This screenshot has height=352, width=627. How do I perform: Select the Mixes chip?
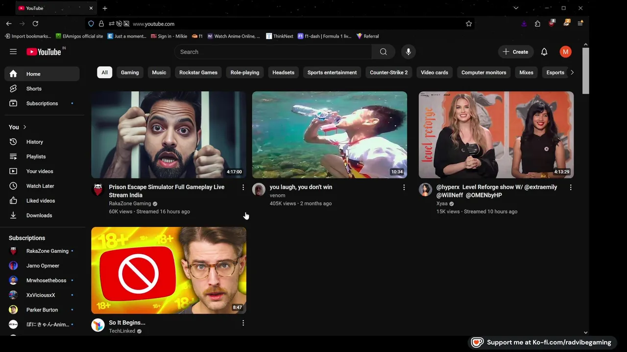[x=526, y=72]
